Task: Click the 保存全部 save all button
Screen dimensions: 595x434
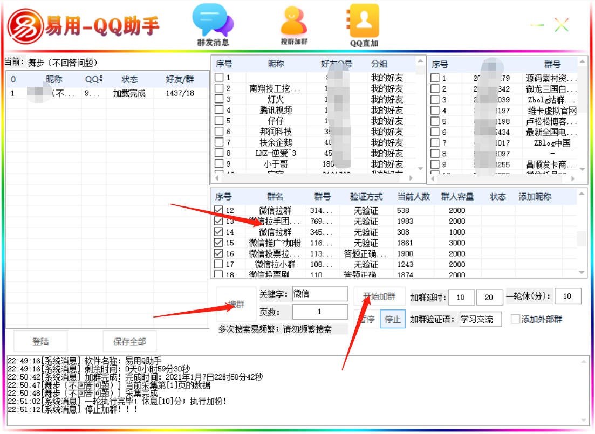Action: [x=129, y=341]
